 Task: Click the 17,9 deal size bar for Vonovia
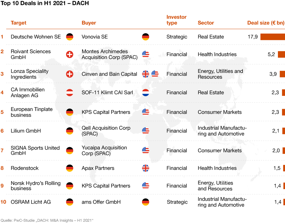[273, 37]
